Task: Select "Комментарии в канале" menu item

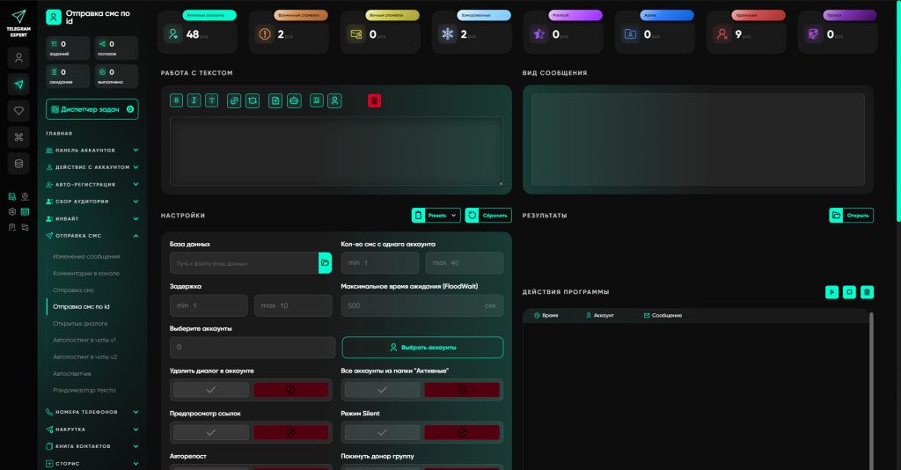Action: [x=85, y=273]
